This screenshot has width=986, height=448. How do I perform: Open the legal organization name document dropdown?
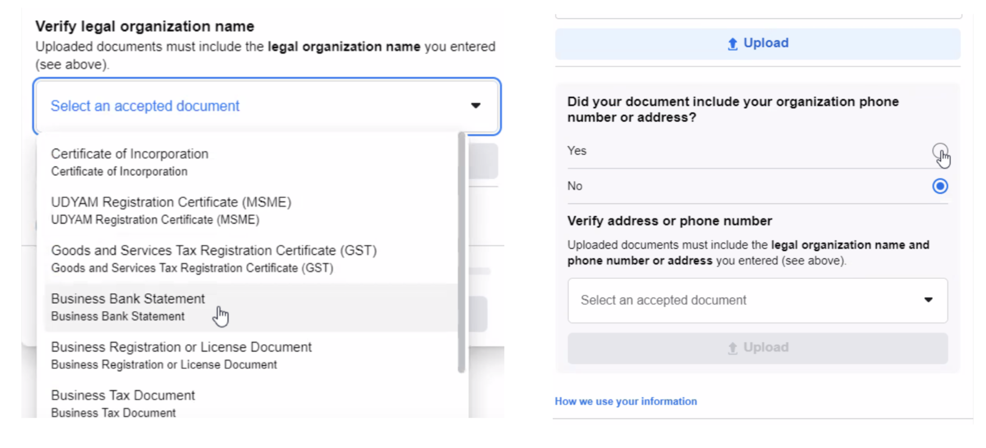click(266, 106)
